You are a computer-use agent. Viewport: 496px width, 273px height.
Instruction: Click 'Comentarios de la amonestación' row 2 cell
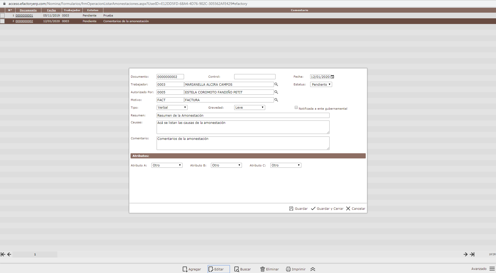coord(126,21)
